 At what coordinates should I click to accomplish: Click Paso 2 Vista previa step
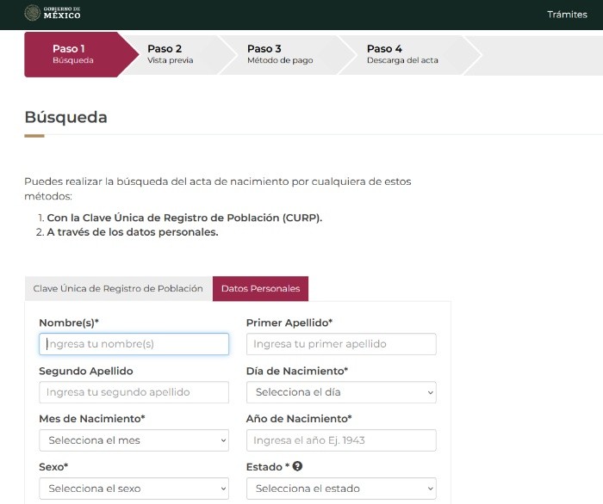point(170,54)
